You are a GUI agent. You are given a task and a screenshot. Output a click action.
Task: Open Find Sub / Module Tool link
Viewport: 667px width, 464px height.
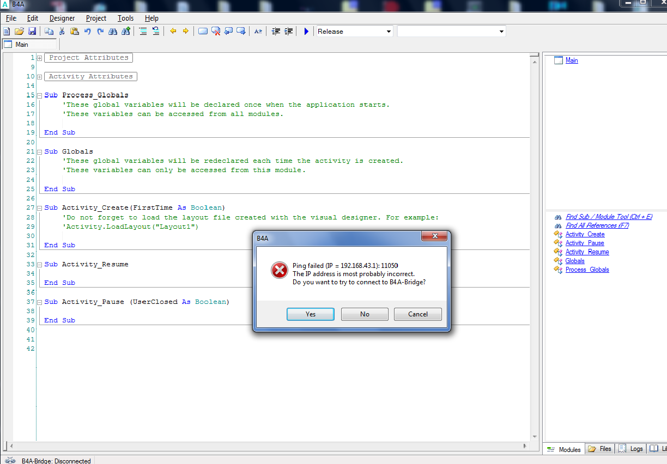pyautogui.click(x=609, y=217)
